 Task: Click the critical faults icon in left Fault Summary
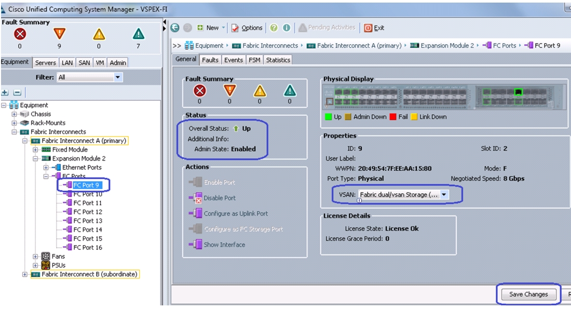(20, 34)
